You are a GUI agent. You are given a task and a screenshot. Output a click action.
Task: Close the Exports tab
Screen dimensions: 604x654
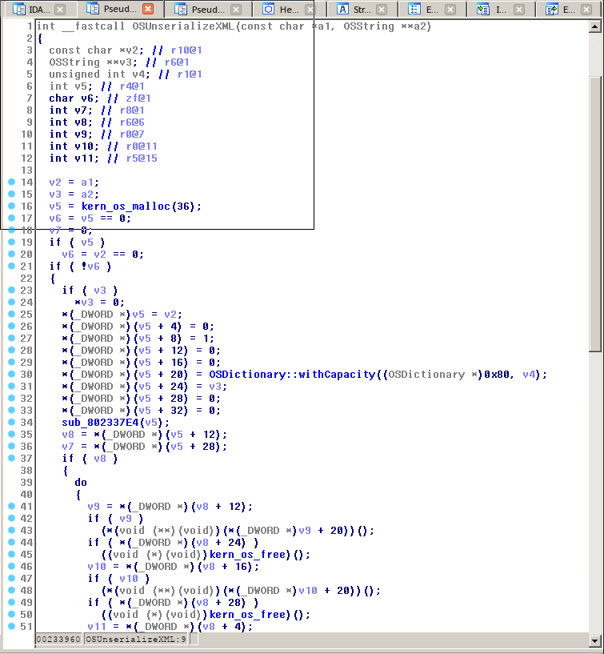[586, 9]
